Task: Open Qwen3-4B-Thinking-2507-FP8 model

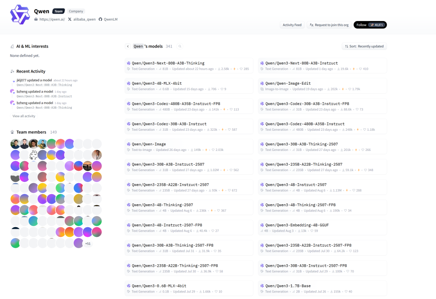Action: click(x=323, y=207)
